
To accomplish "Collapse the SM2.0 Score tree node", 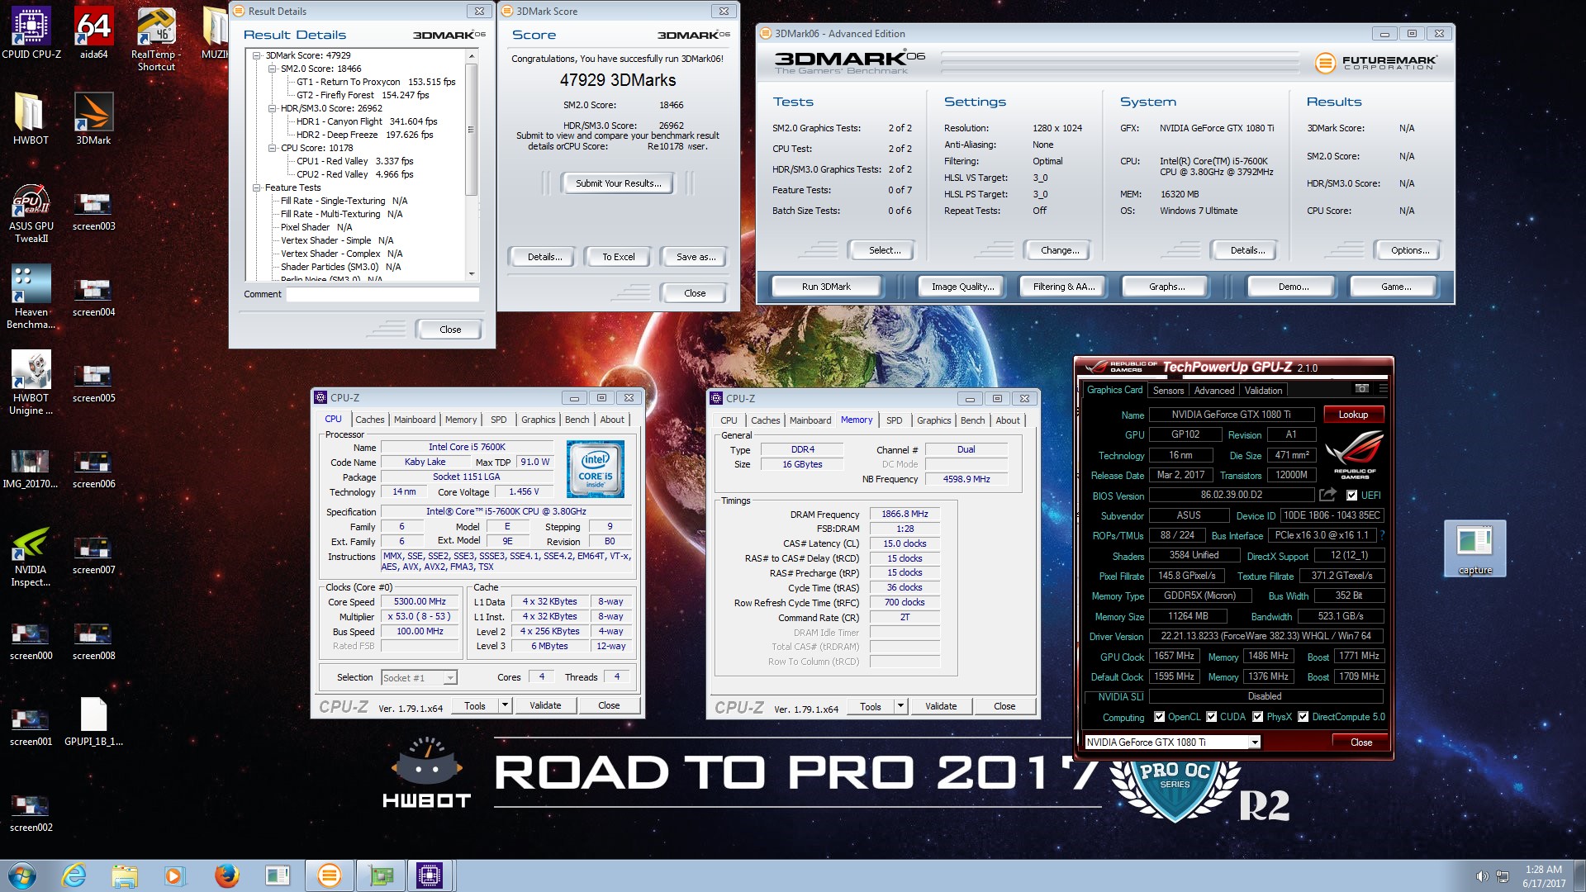I will [x=272, y=69].
